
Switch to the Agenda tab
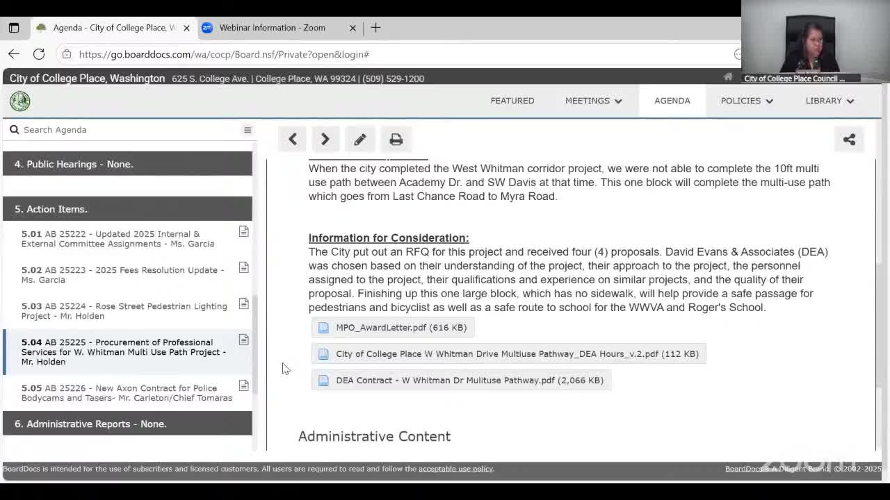pyautogui.click(x=672, y=101)
